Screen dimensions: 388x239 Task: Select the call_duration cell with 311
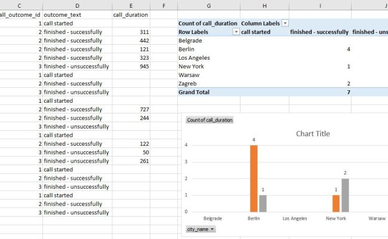(131, 32)
